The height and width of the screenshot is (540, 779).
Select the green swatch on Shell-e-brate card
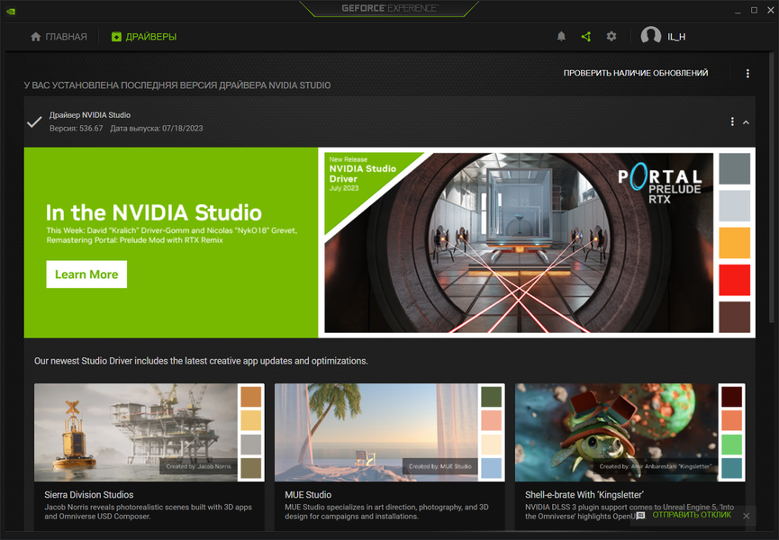click(x=731, y=445)
